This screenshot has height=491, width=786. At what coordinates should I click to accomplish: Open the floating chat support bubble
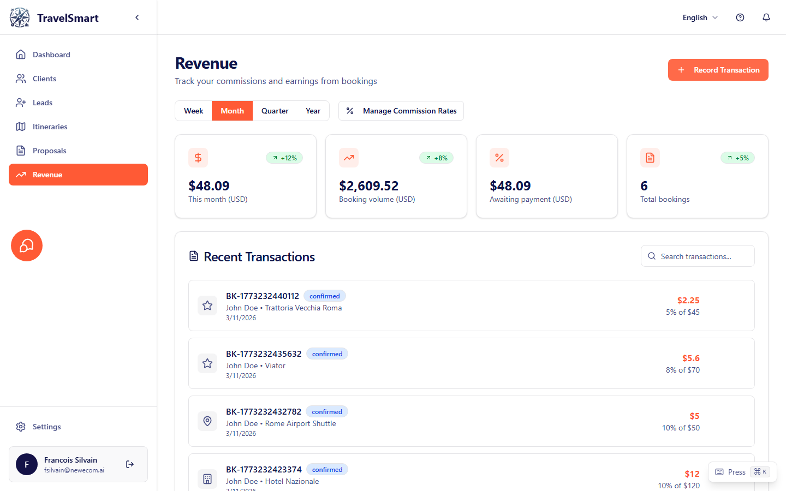(x=26, y=245)
